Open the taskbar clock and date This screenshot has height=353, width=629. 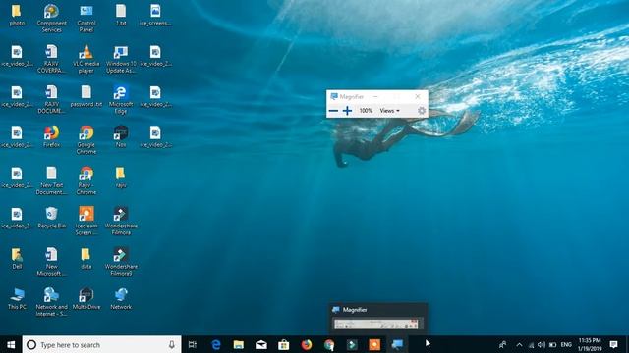click(x=590, y=344)
